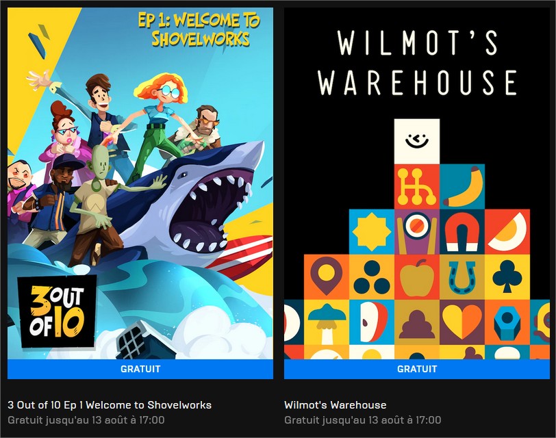Click the apple tile on orange background
Screen dimensions: 556x438
(x=416, y=276)
